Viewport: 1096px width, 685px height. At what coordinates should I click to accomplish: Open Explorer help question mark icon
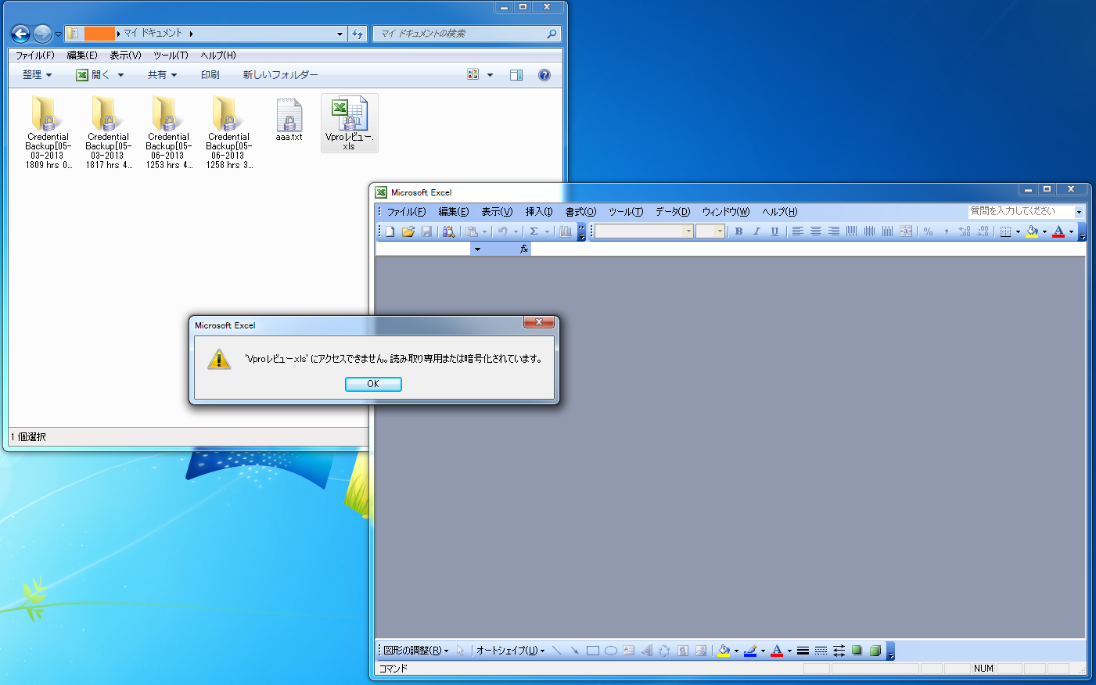click(x=544, y=75)
